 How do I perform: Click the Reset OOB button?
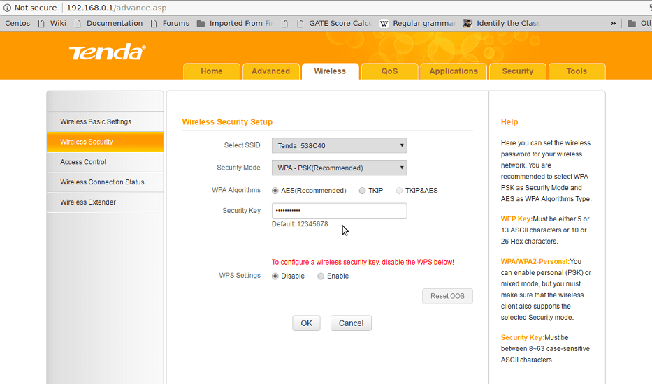[x=447, y=296]
